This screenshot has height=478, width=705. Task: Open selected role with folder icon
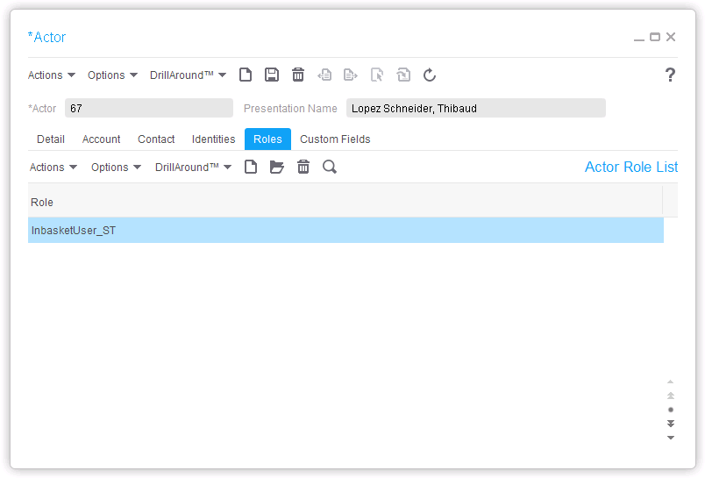coord(277,168)
